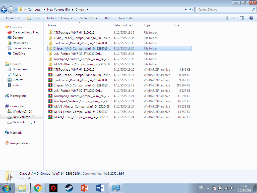Select Downloads in Favorites
This screenshot has width=257, height=193.
click(18, 43)
